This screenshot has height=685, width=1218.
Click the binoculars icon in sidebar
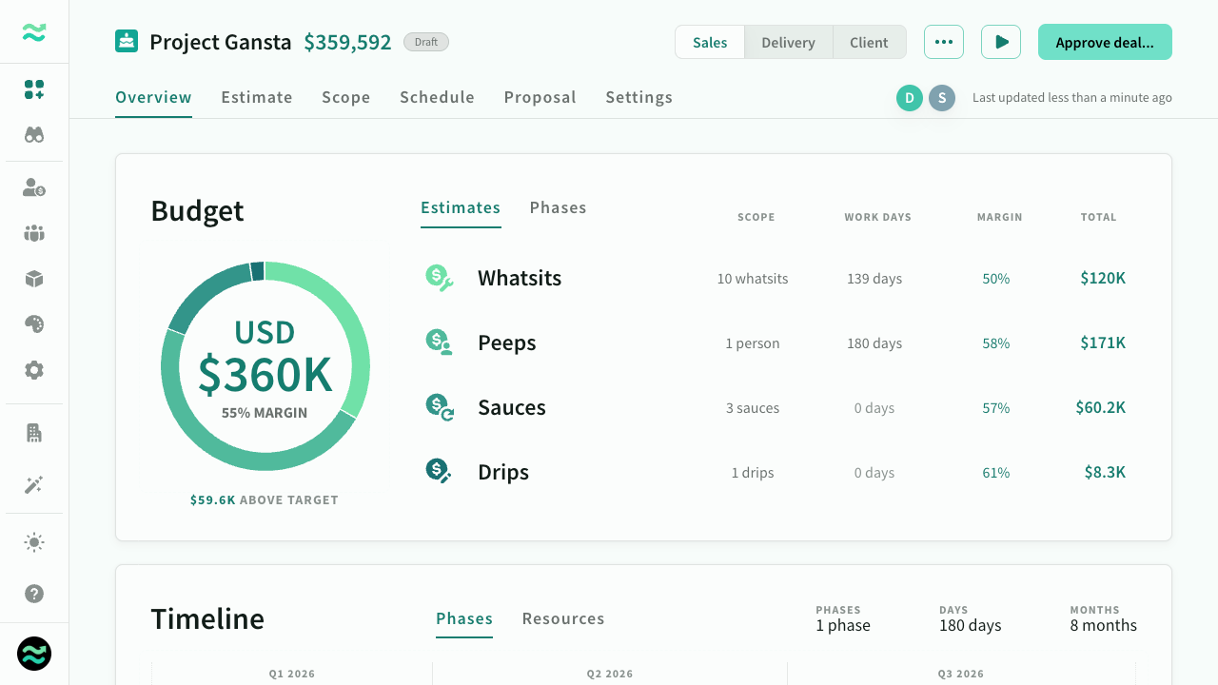click(x=34, y=135)
